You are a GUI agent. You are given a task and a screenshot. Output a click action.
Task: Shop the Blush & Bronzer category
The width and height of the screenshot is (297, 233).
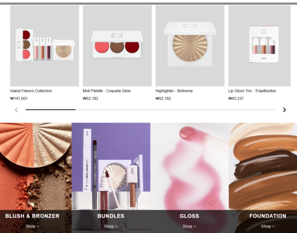(x=32, y=226)
